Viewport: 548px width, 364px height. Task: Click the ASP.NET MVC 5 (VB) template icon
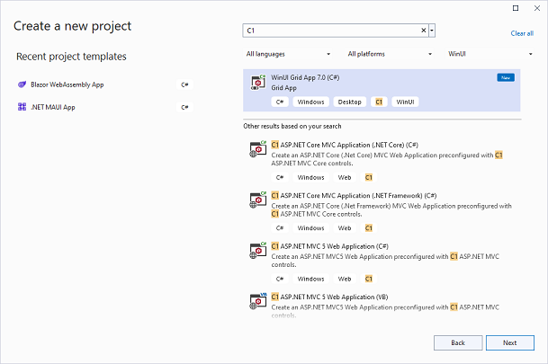coord(256,301)
